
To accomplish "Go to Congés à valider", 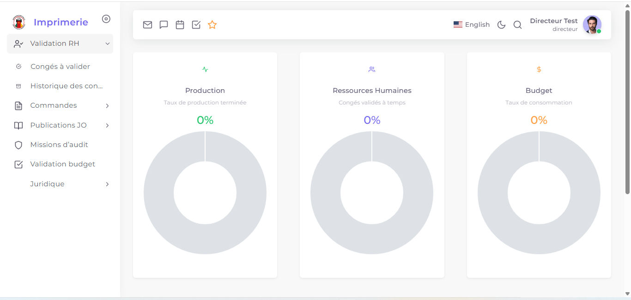I will [x=60, y=67].
